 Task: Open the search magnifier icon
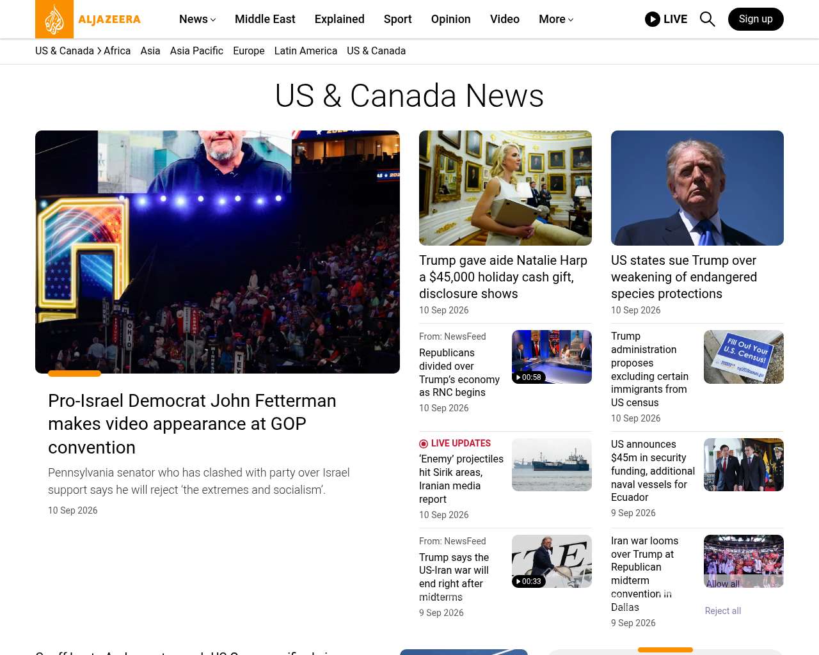(x=707, y=19)
